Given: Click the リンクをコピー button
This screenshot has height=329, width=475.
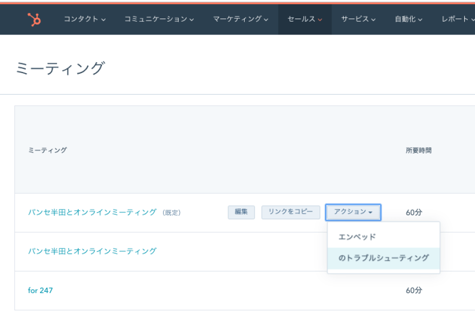Looking at the screenshot, I should (291, 212).
